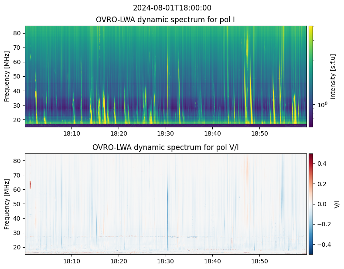Click the pol V/I dynamic spectrum title
Viewport: 344px width, 269px height.
(165, 147)
